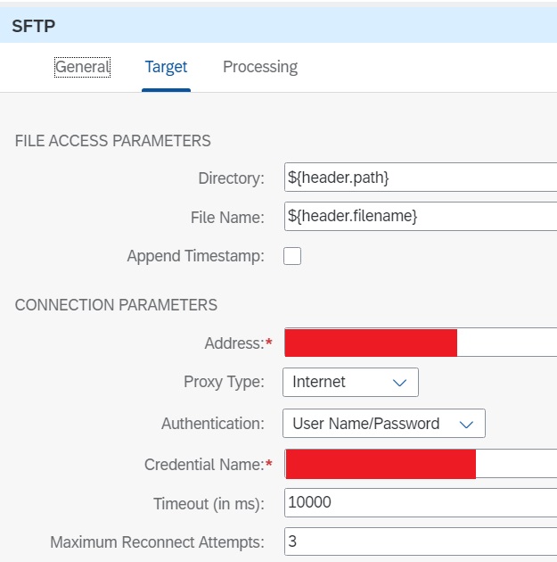
Task: Open the Authentication dropdown chevron
Action: pyautogui.click(x=466, y=424)
